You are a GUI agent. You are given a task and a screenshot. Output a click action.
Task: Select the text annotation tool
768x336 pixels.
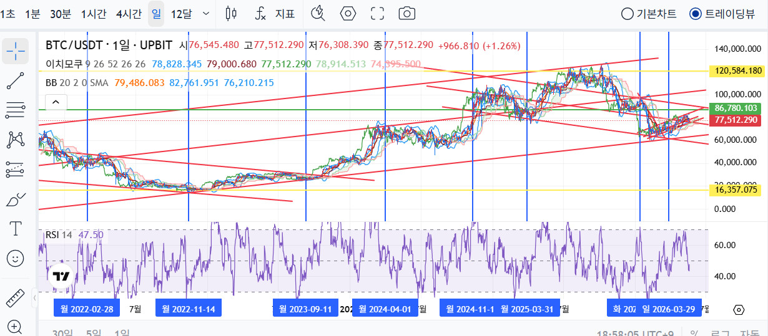pos(15,229)
